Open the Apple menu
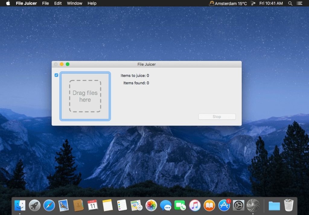Viewport: 309px width, 215px height. (8, 3)
